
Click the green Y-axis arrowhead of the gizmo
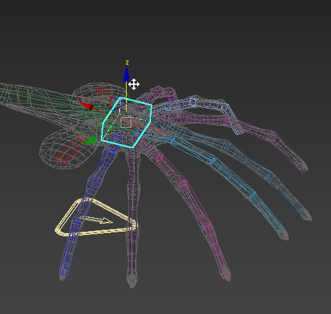[x=91, y=141]
